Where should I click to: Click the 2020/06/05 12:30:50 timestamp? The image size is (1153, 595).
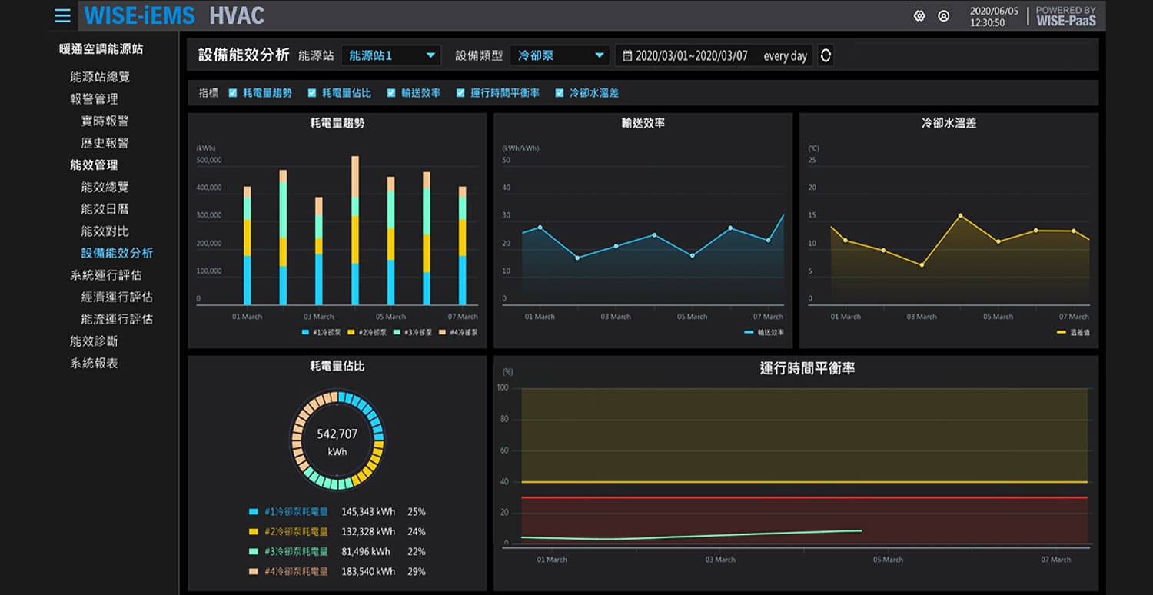tap(994, 17)
